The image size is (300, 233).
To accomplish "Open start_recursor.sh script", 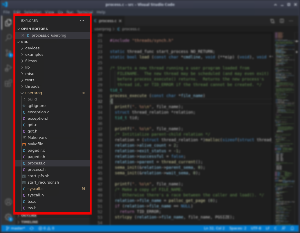I will (53, 182).
